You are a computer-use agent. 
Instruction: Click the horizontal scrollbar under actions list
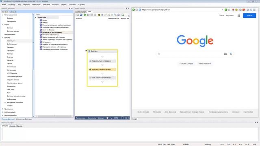point(54,116)
